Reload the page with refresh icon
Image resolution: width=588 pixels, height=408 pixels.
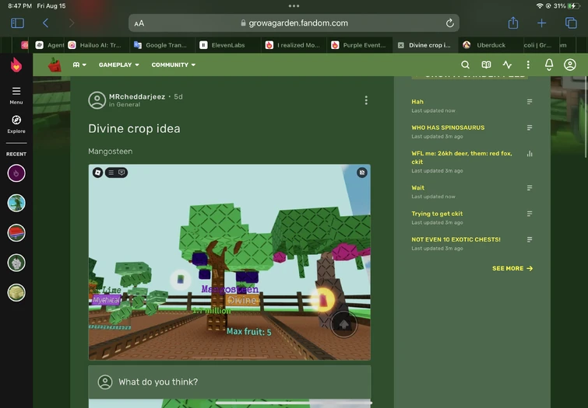[x=449, y=23]
